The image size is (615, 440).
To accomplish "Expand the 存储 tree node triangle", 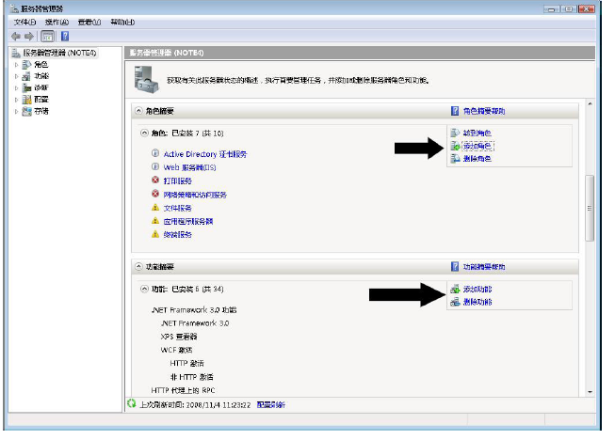I will [16, 112].
